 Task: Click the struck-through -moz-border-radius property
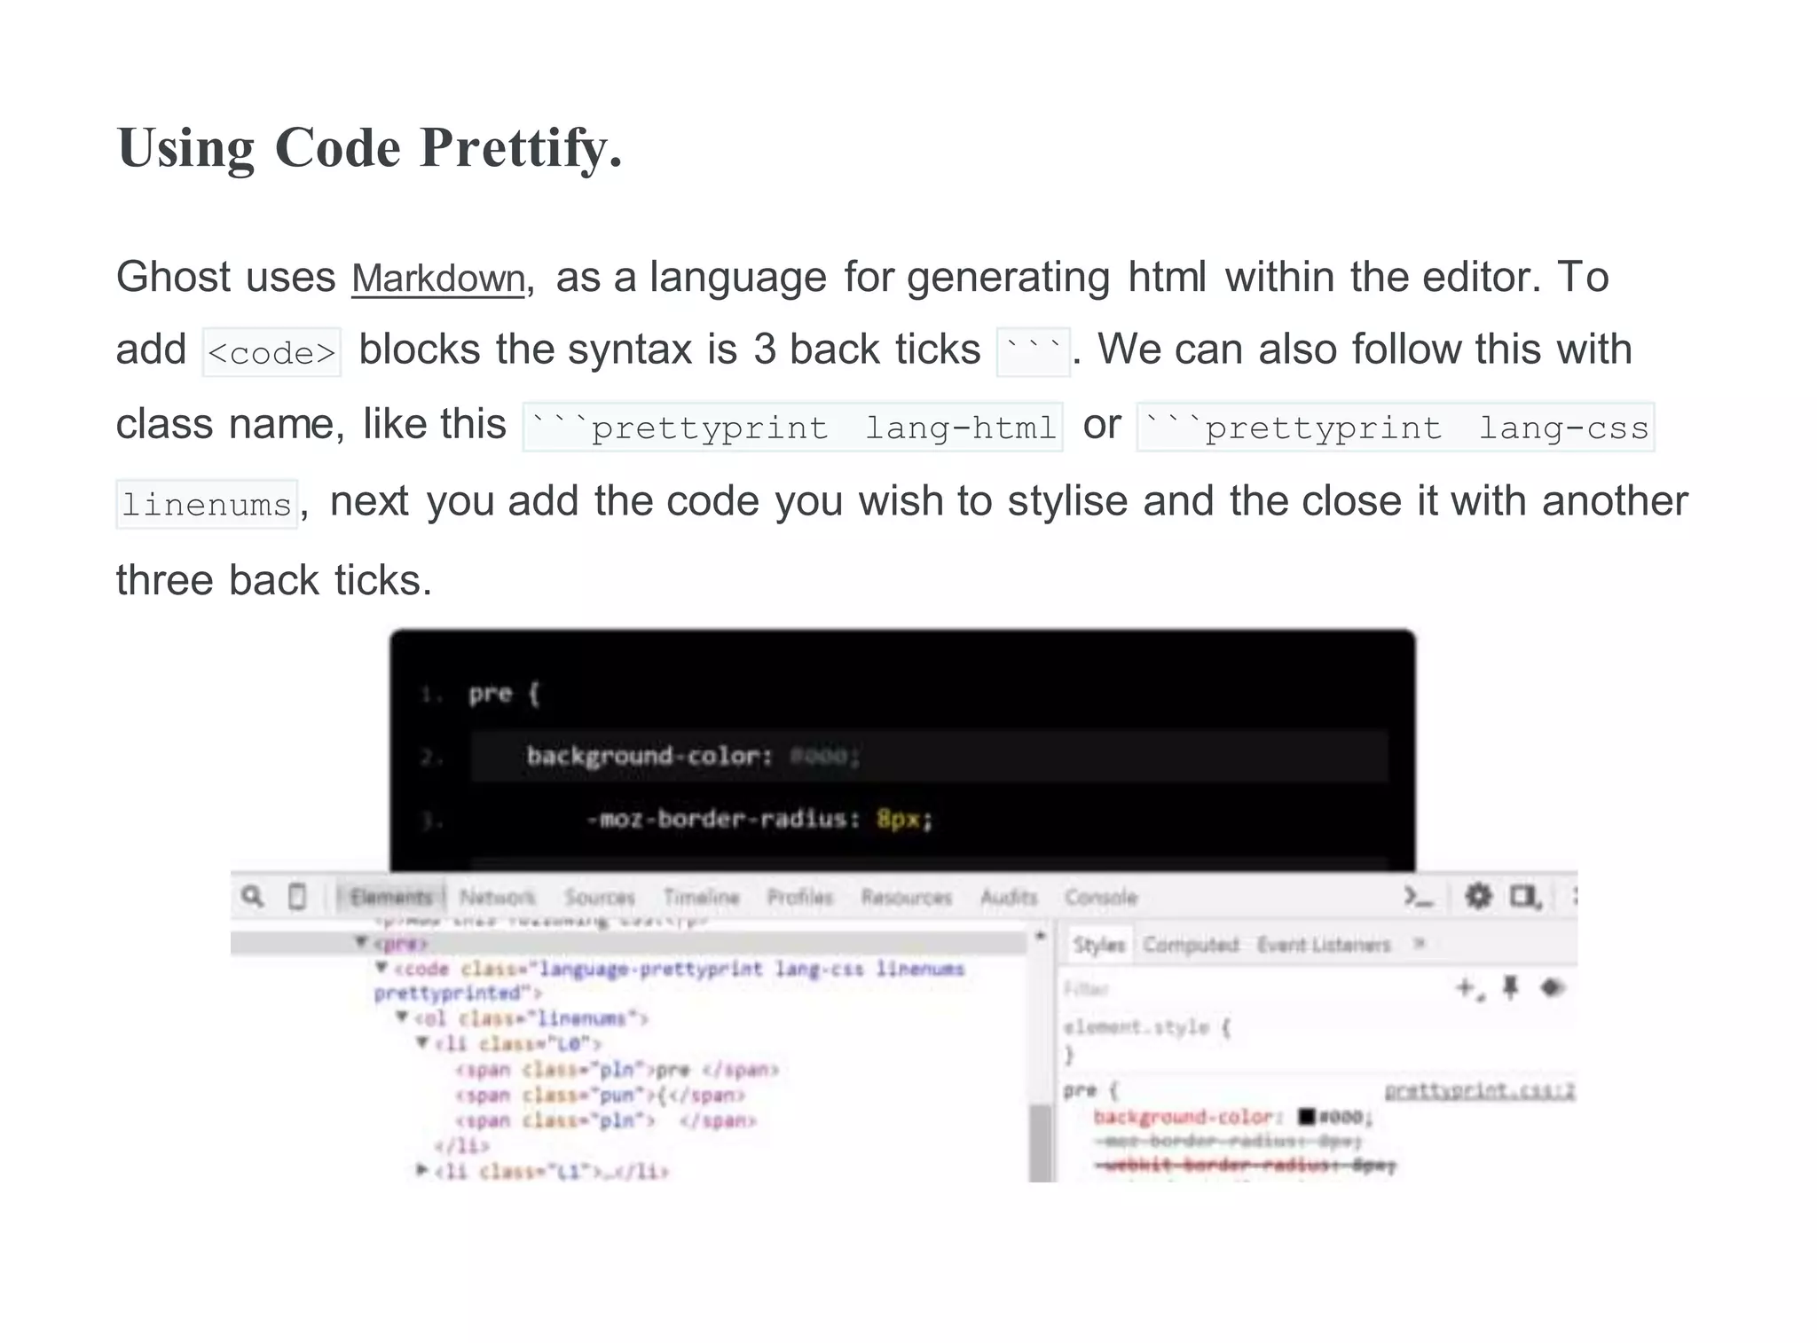[1228, 1141]
